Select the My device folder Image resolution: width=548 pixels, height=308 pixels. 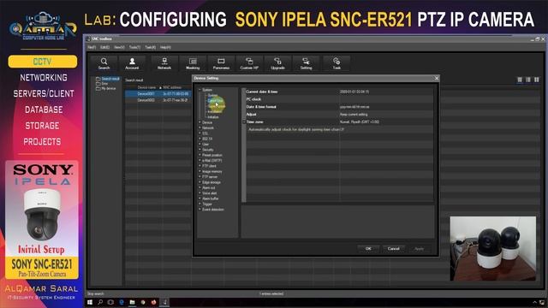point(106,89)
